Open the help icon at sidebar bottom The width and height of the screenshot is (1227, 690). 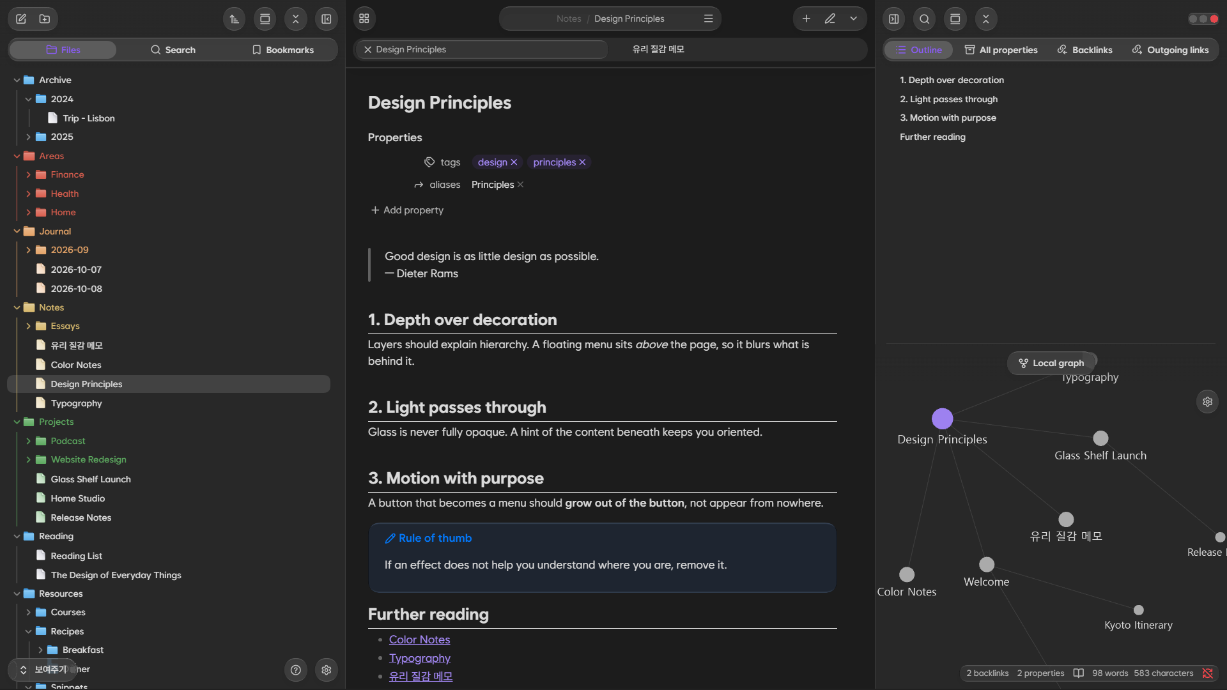pyautogui.click(x=295, y=670)
